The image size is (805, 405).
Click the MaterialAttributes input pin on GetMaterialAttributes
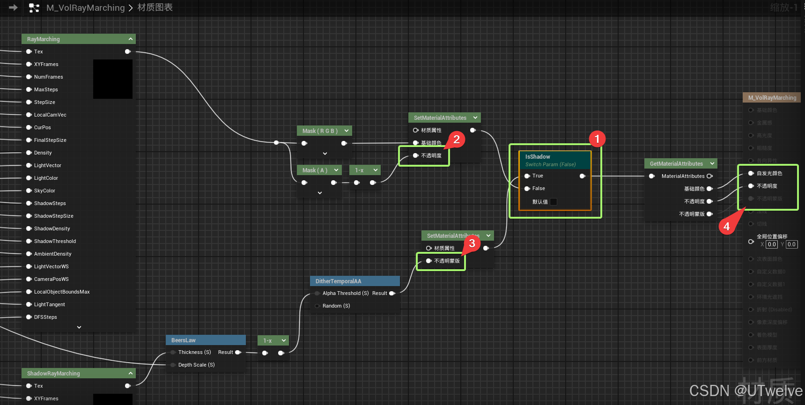coord(652,176)
